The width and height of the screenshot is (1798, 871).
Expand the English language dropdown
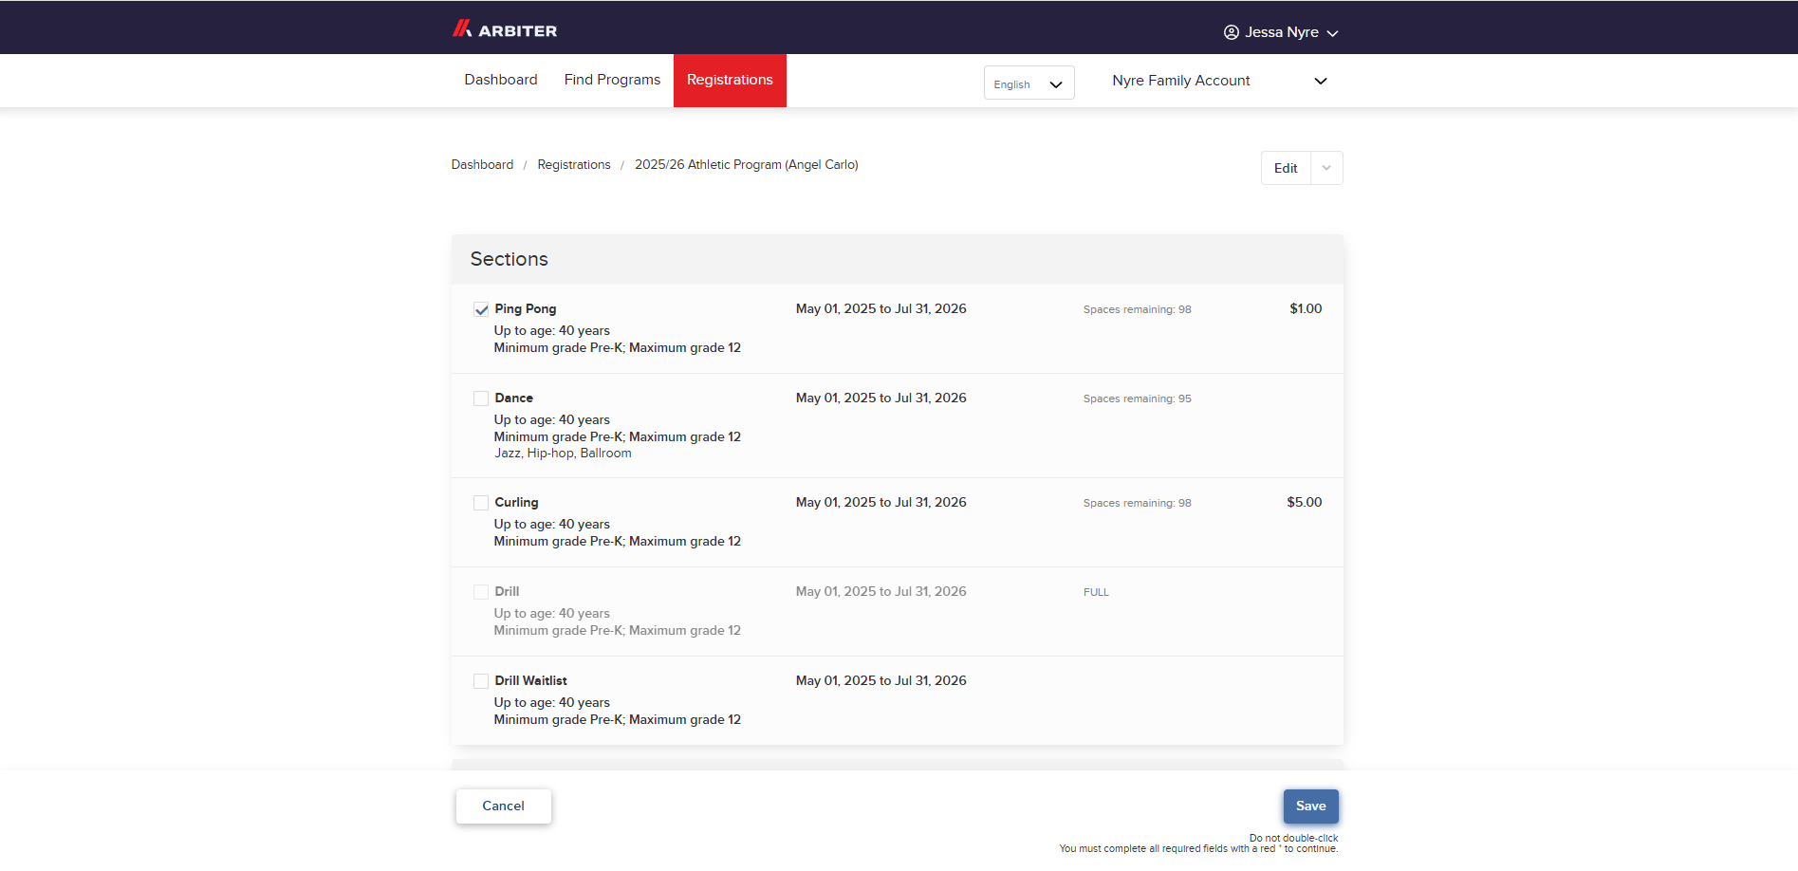tap(1029, 83)
